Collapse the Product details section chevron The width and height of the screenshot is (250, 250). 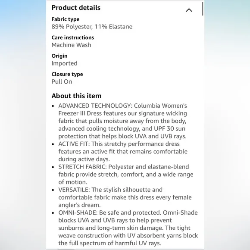[189, 10]
